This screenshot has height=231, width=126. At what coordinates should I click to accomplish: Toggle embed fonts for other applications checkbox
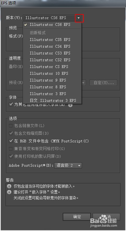pyautogui.click(x=11, y=105)
